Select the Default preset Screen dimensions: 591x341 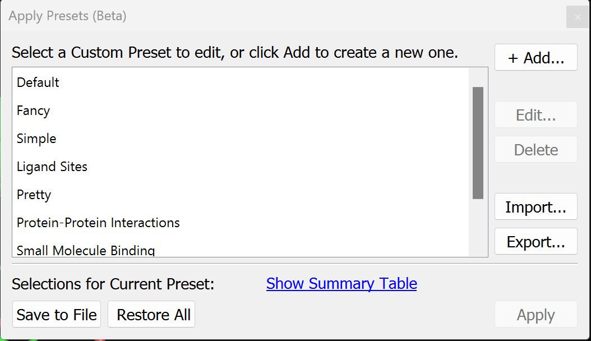(38, 82)
